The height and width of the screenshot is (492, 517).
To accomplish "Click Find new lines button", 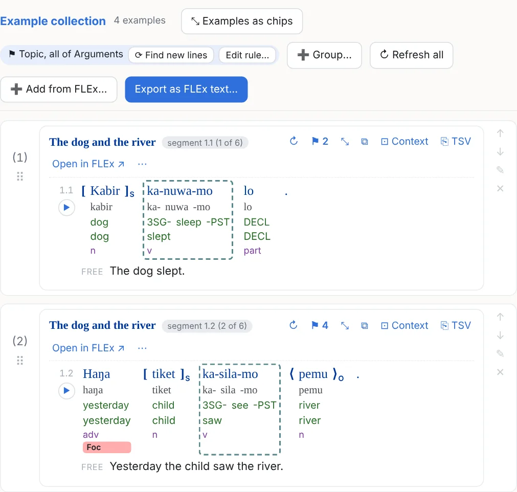I will coord(171,55).
